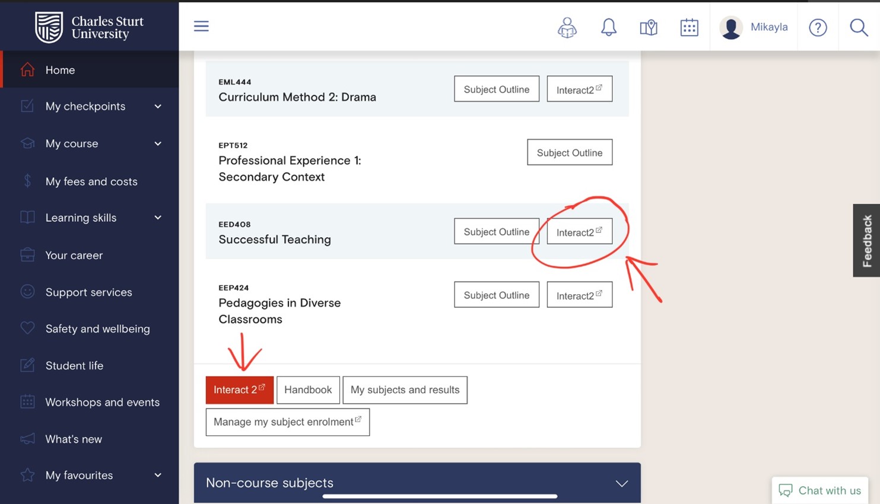Viewport: 880px width, 504px height.
Task: Click the circled Interact2 for EED408
Action: point(579,232)
